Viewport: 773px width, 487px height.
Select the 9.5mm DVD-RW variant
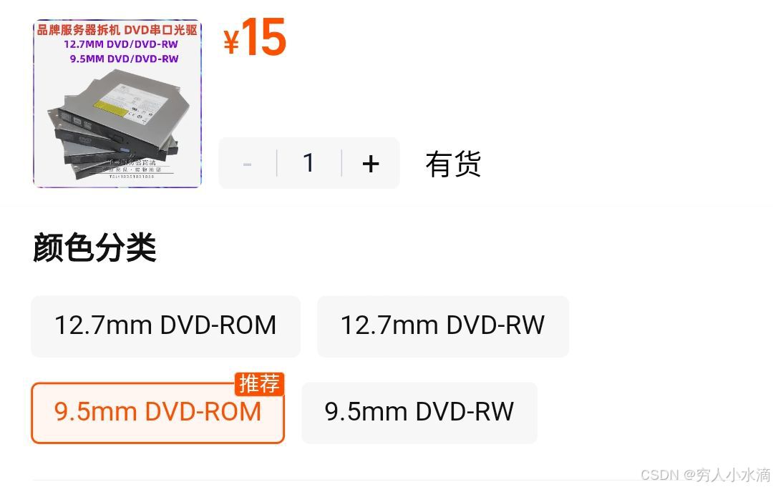(419, 413)
